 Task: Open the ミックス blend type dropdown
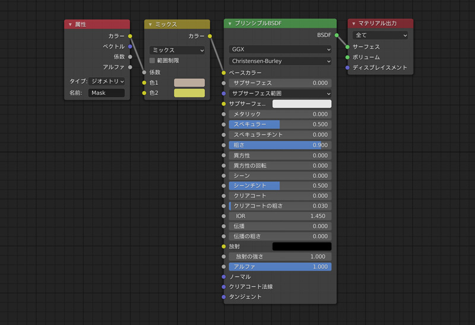click(177, 50)
